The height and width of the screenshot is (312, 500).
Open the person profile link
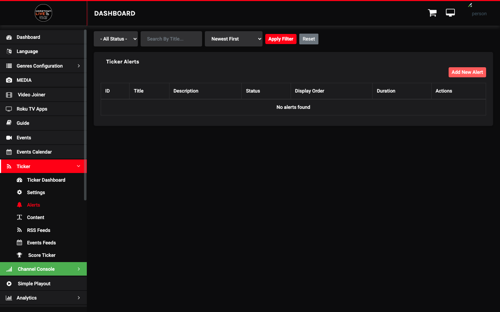click(x=479, y=14)
